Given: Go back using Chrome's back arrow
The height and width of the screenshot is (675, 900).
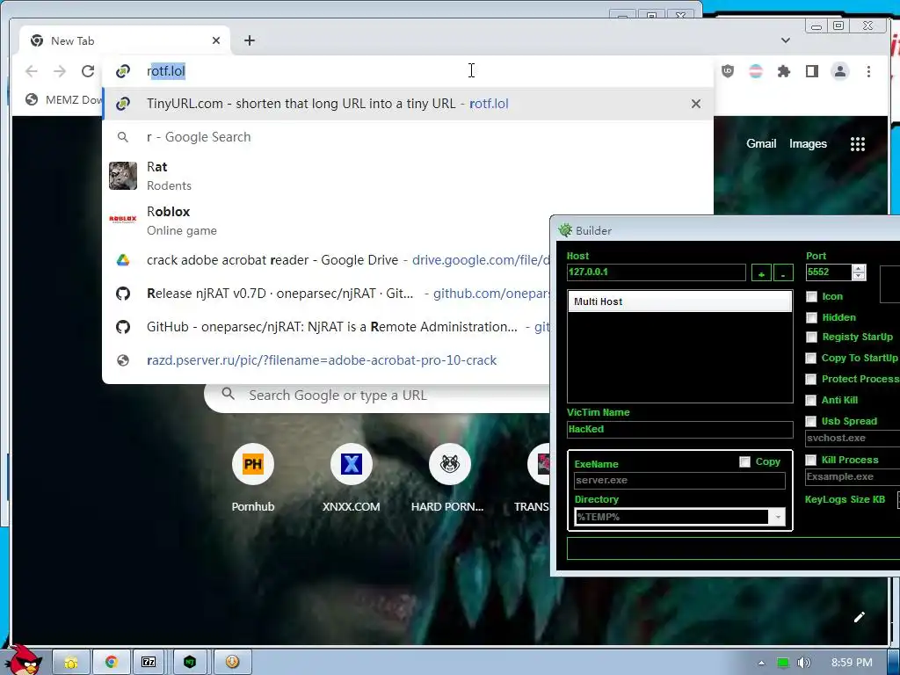Looking at the screenshot, I should 32,71.
